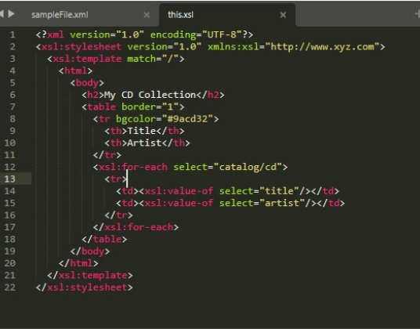Click line number 1 in gutter
This screenshot has width=420, height=329.
(13, 34)
